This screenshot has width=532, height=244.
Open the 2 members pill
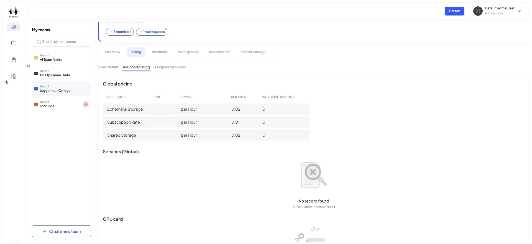[x=120, y=32]
